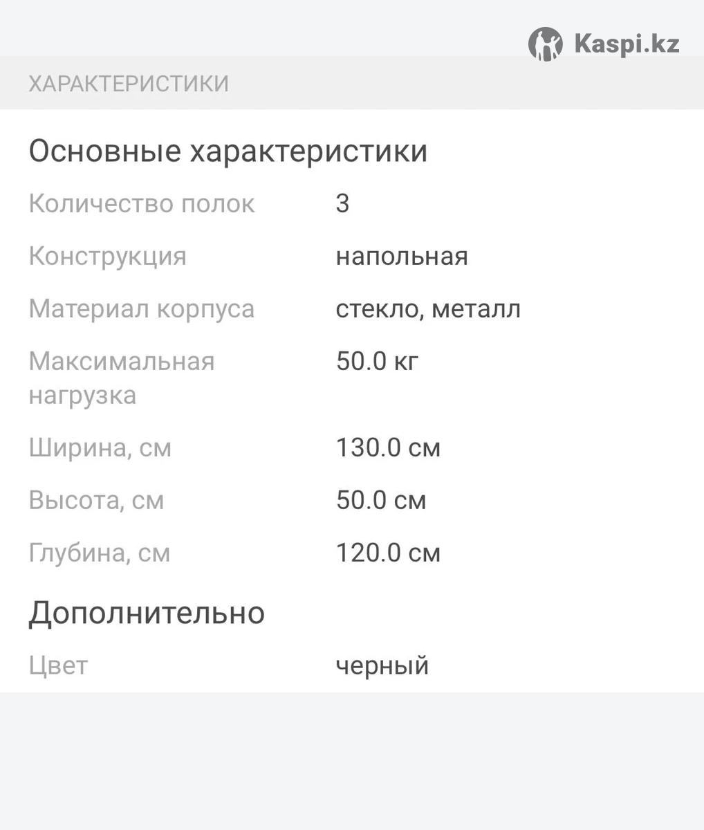The height and width of the screenshot is (830, 704).
Task: Select the 50.0 см height value
Action: (381, 501)
